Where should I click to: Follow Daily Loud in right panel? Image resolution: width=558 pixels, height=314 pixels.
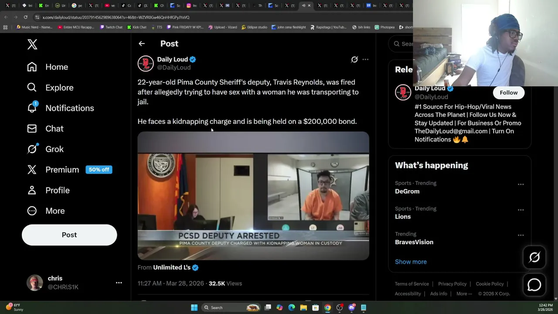(509, 92)
